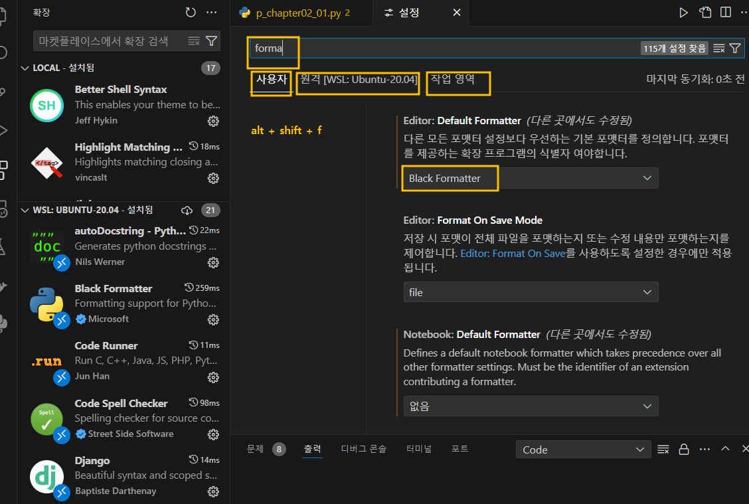Image resolution: width=749 pixels, height=504 pixels.
Task: Open output panel more actions
Action: (x=705, y=449)
